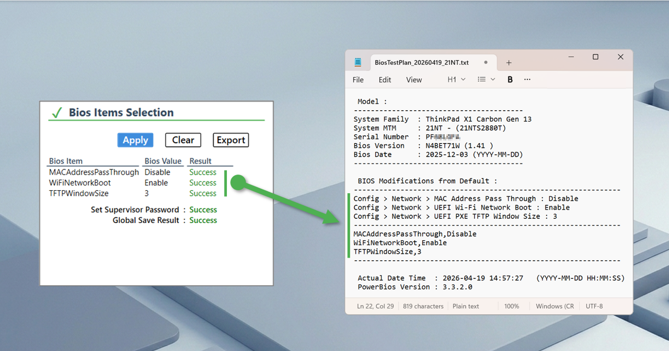The width and height of the screenshot is (669, 351).
Task: Open the View menu in Notepad
Action: pyautogui.click(x=414, y=80)
